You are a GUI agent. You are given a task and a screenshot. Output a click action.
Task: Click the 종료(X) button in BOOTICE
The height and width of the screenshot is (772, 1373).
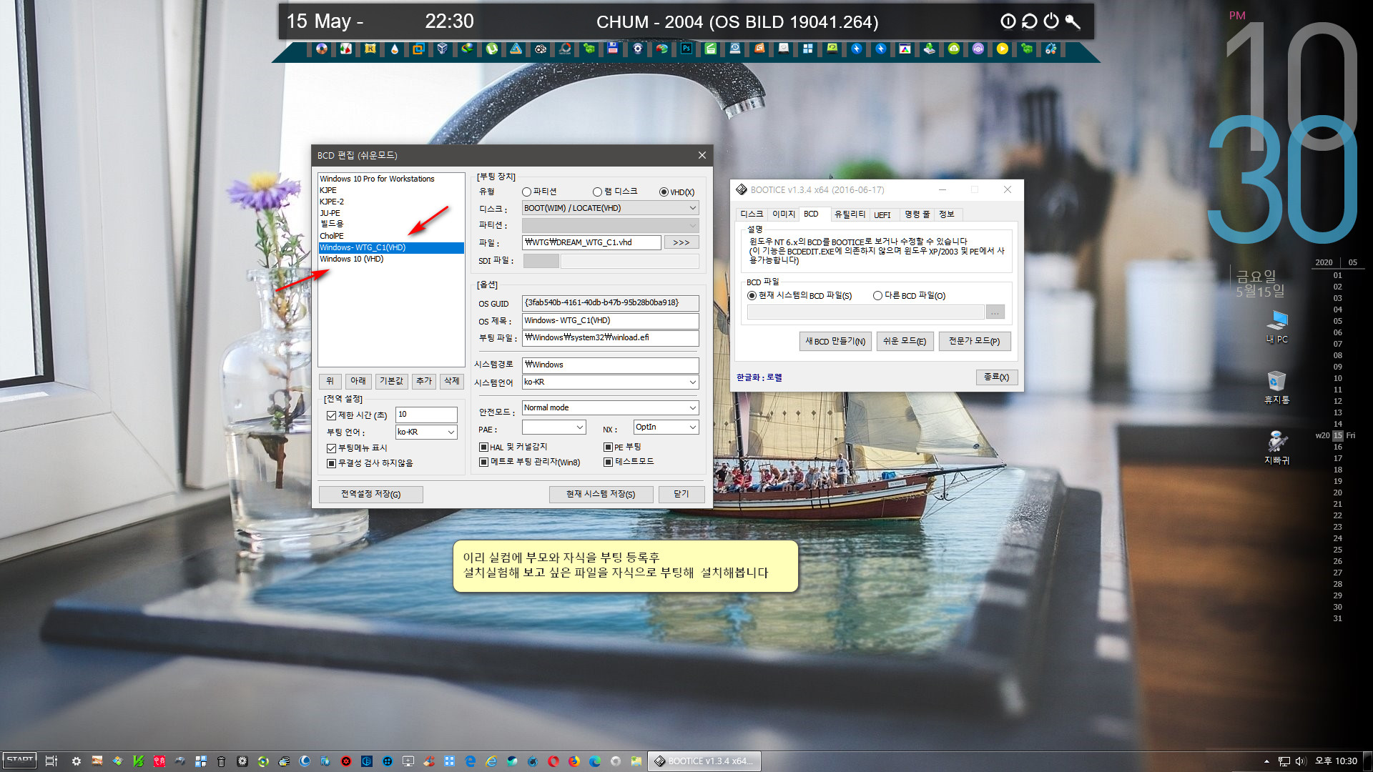click(x=996, y=377)
